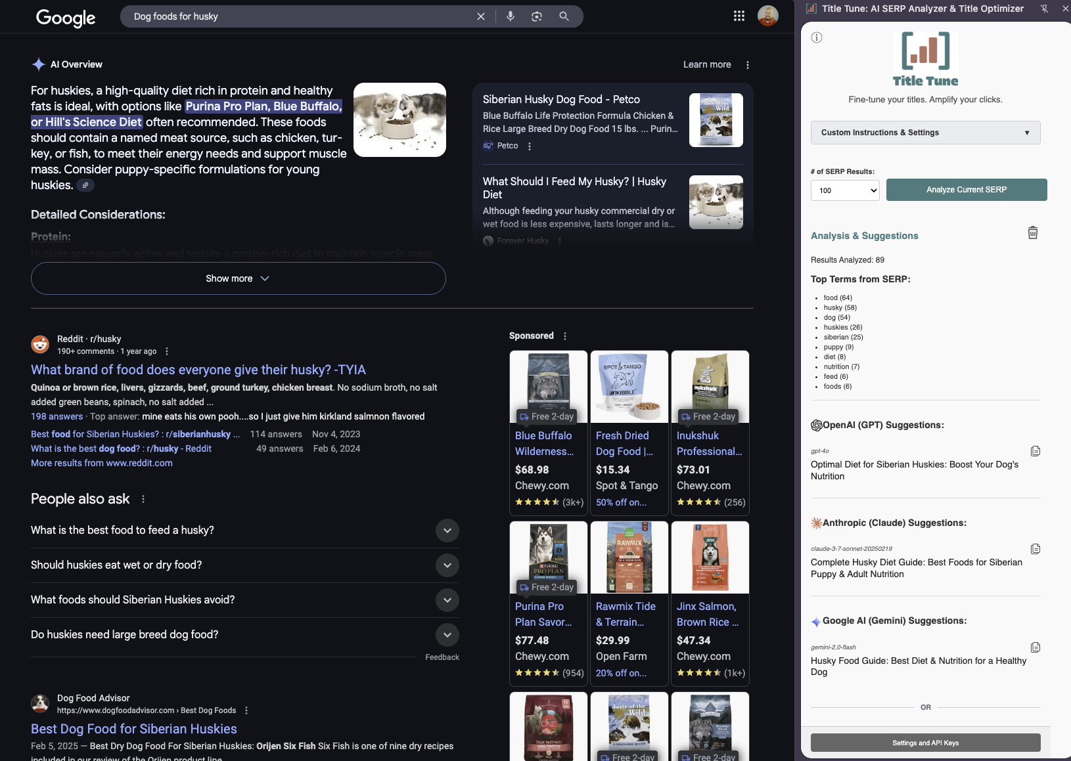Open the number of SERP results dropdown
This screenshot has width=1071, height=761.
pyautogui.click(x=845, y=190)
